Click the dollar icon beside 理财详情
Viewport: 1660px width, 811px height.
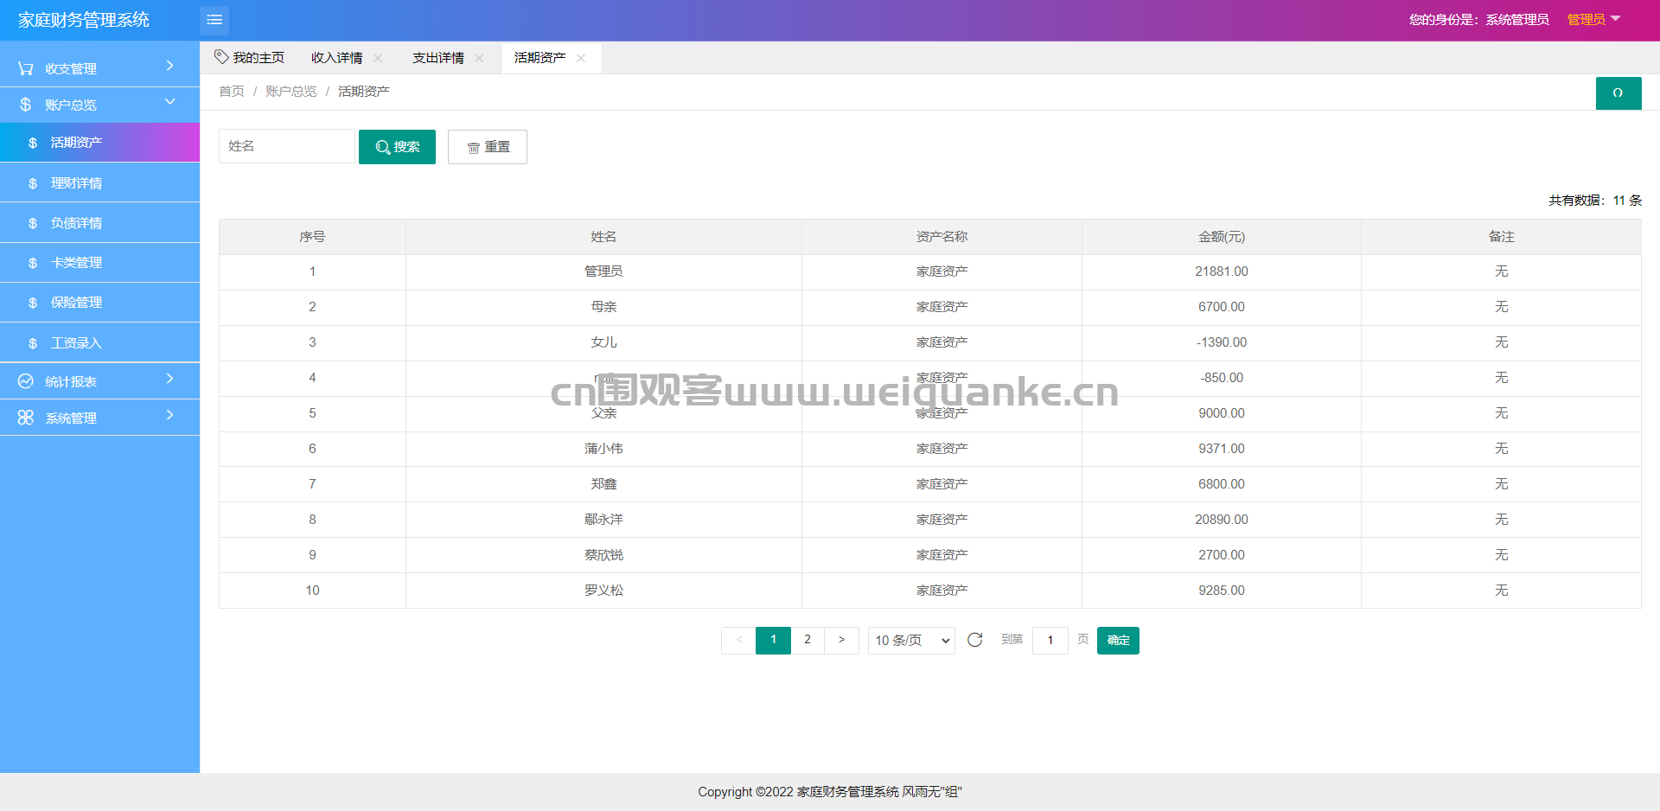coord(33,183)
